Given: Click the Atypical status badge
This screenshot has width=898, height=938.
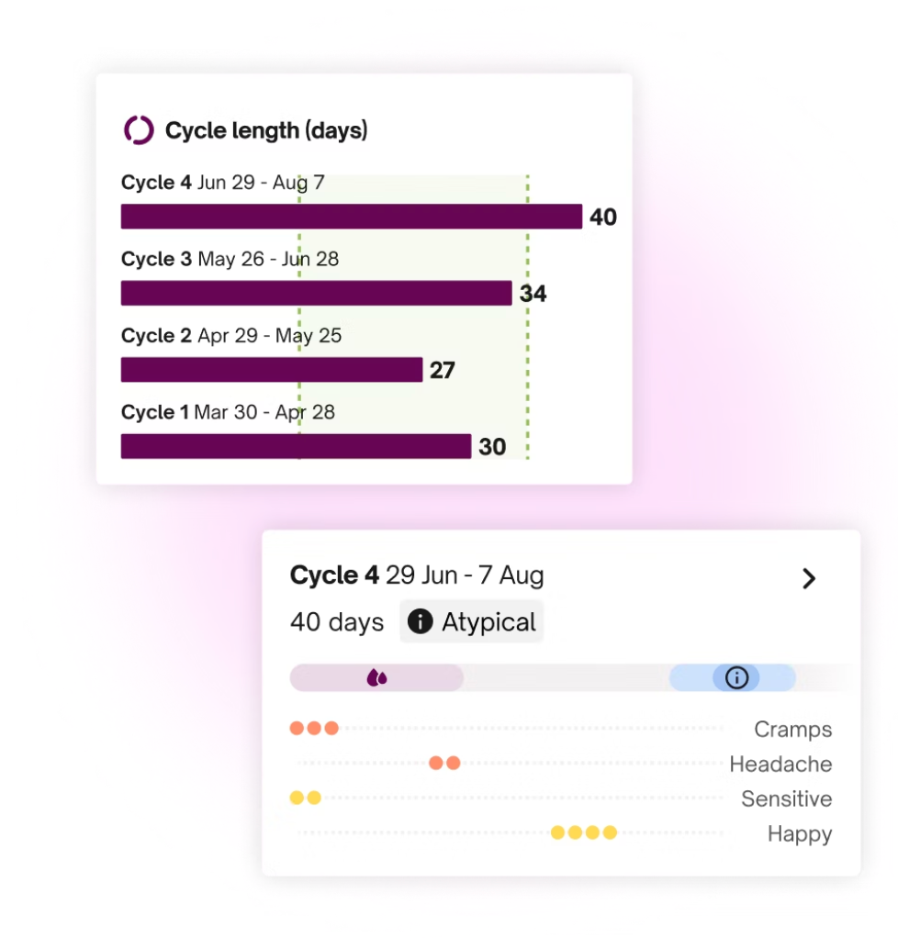Looking at the screenshot, I should (x=472, y=622).
